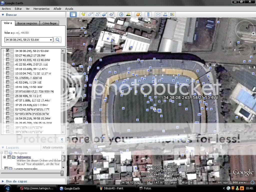Switch to Cómo llegar tab
Viewport: 256px width, 192px height.
click(x=49, y=23)
